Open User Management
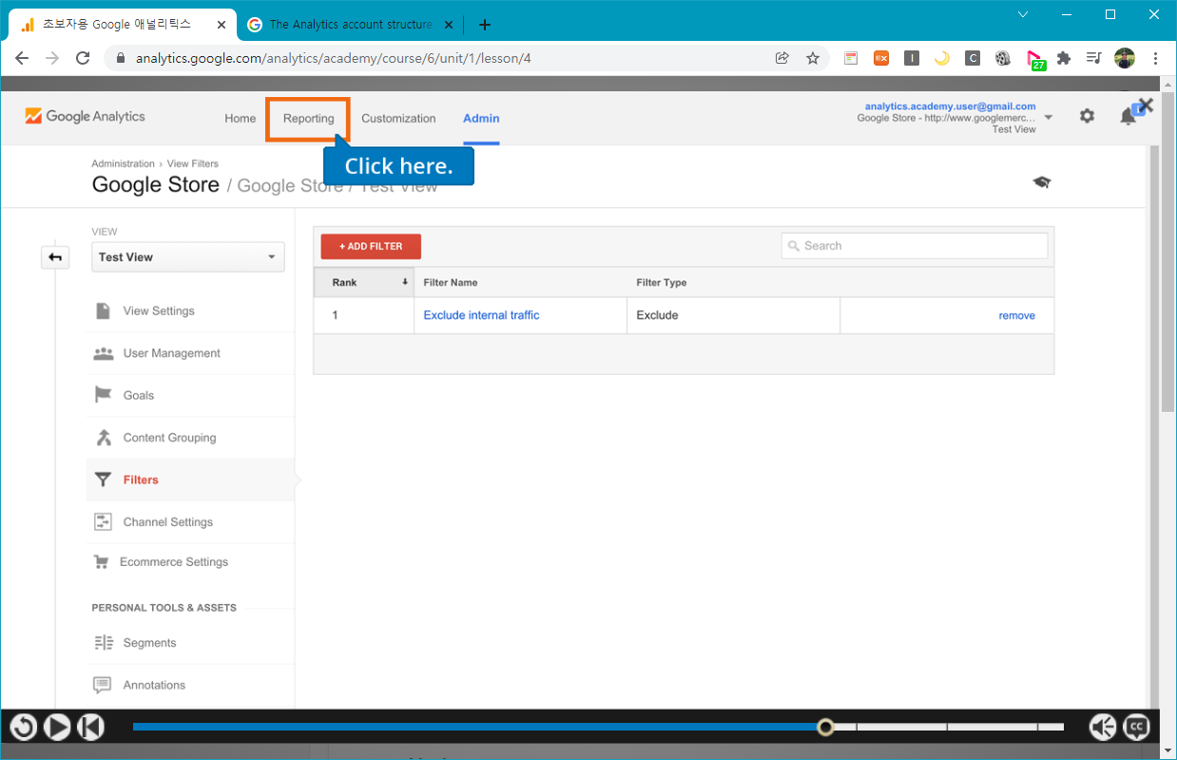This screenshot has width=1177, height=760. click(171, 353)
